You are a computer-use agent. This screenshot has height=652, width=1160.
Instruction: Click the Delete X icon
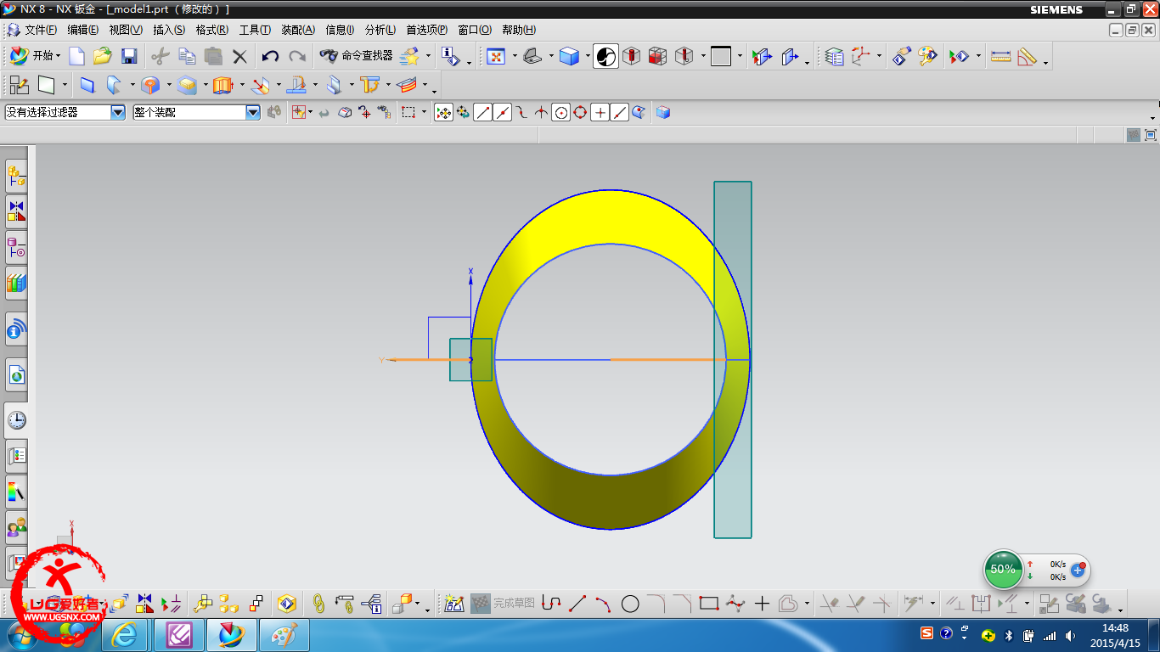point(239,57)
